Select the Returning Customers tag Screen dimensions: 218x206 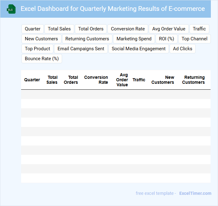[87, 39]
